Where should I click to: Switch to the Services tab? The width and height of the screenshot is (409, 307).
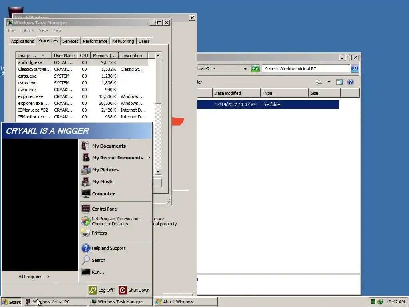pyautogui.click(x=70, y=41)
